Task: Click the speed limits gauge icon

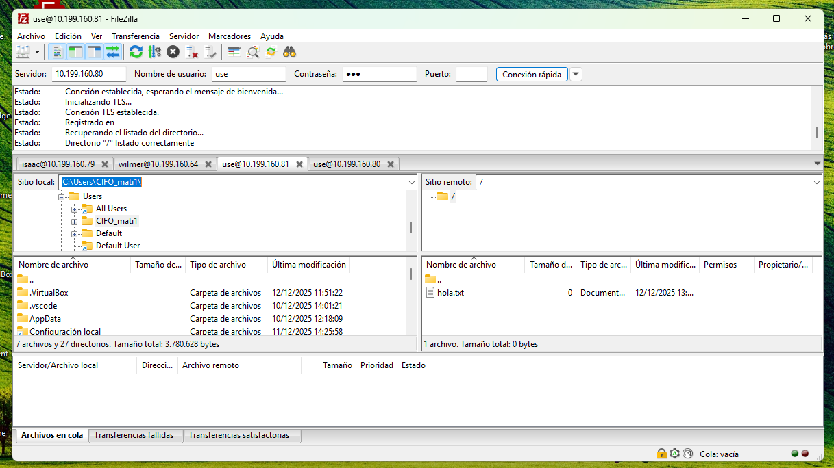Action: (674, 454)
